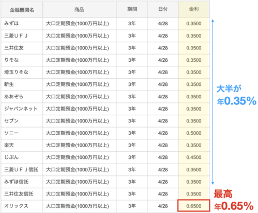The image size is (258, 213).
Task: Click the 4/28 date in 三井住友 row
Action: click(x=163, y=48)
